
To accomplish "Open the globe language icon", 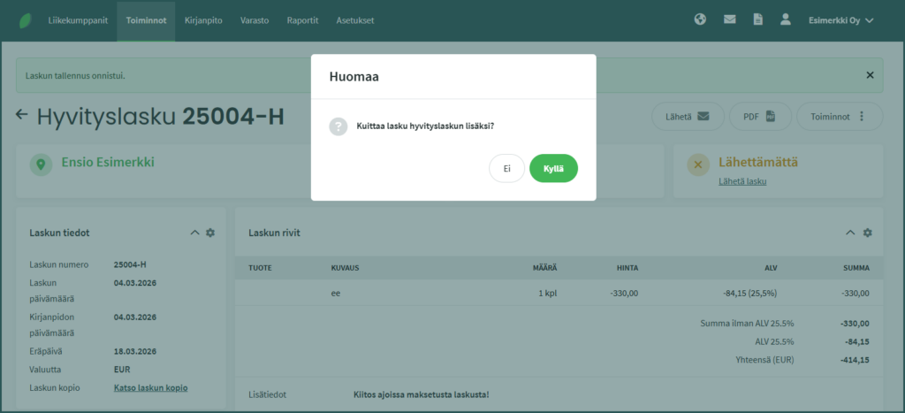I will tap(700, 19).
